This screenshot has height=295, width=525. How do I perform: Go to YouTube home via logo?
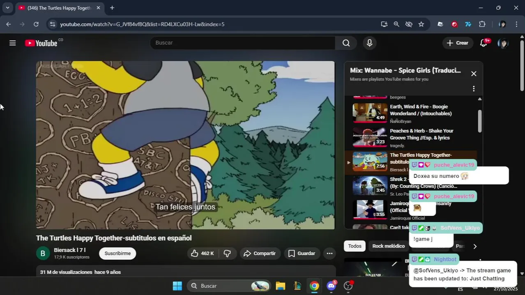[41, 43]
